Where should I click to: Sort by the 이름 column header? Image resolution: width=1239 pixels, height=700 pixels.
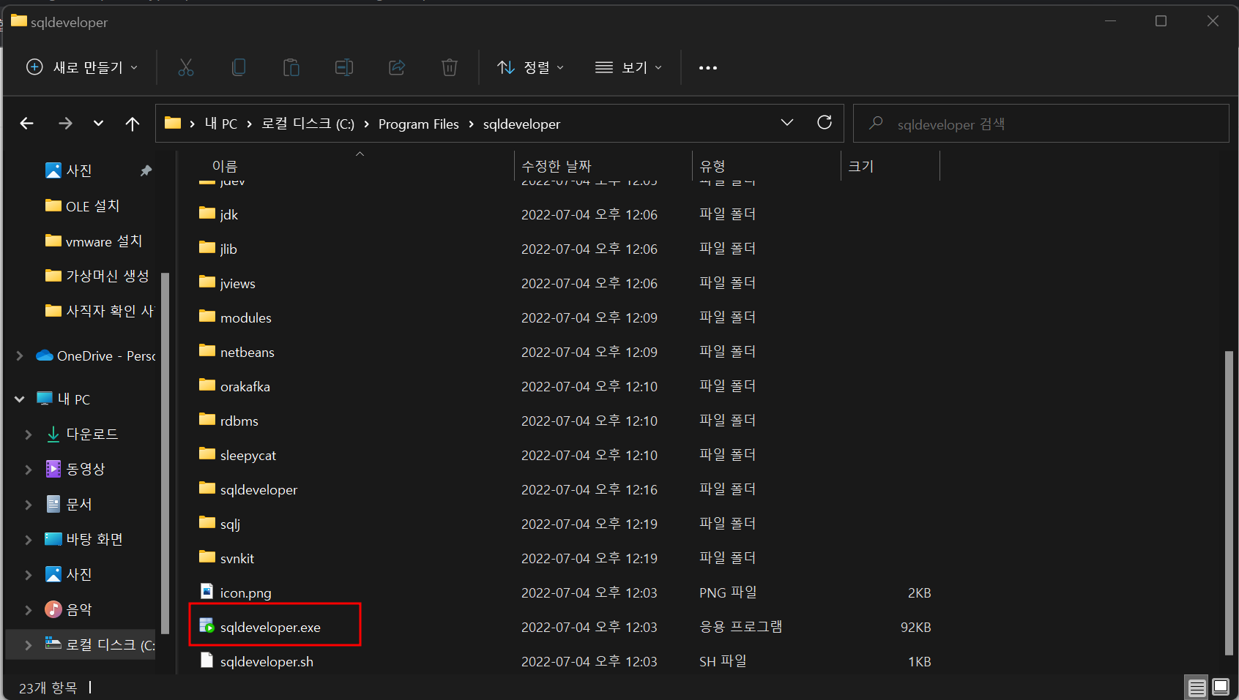tap(225, 166)
